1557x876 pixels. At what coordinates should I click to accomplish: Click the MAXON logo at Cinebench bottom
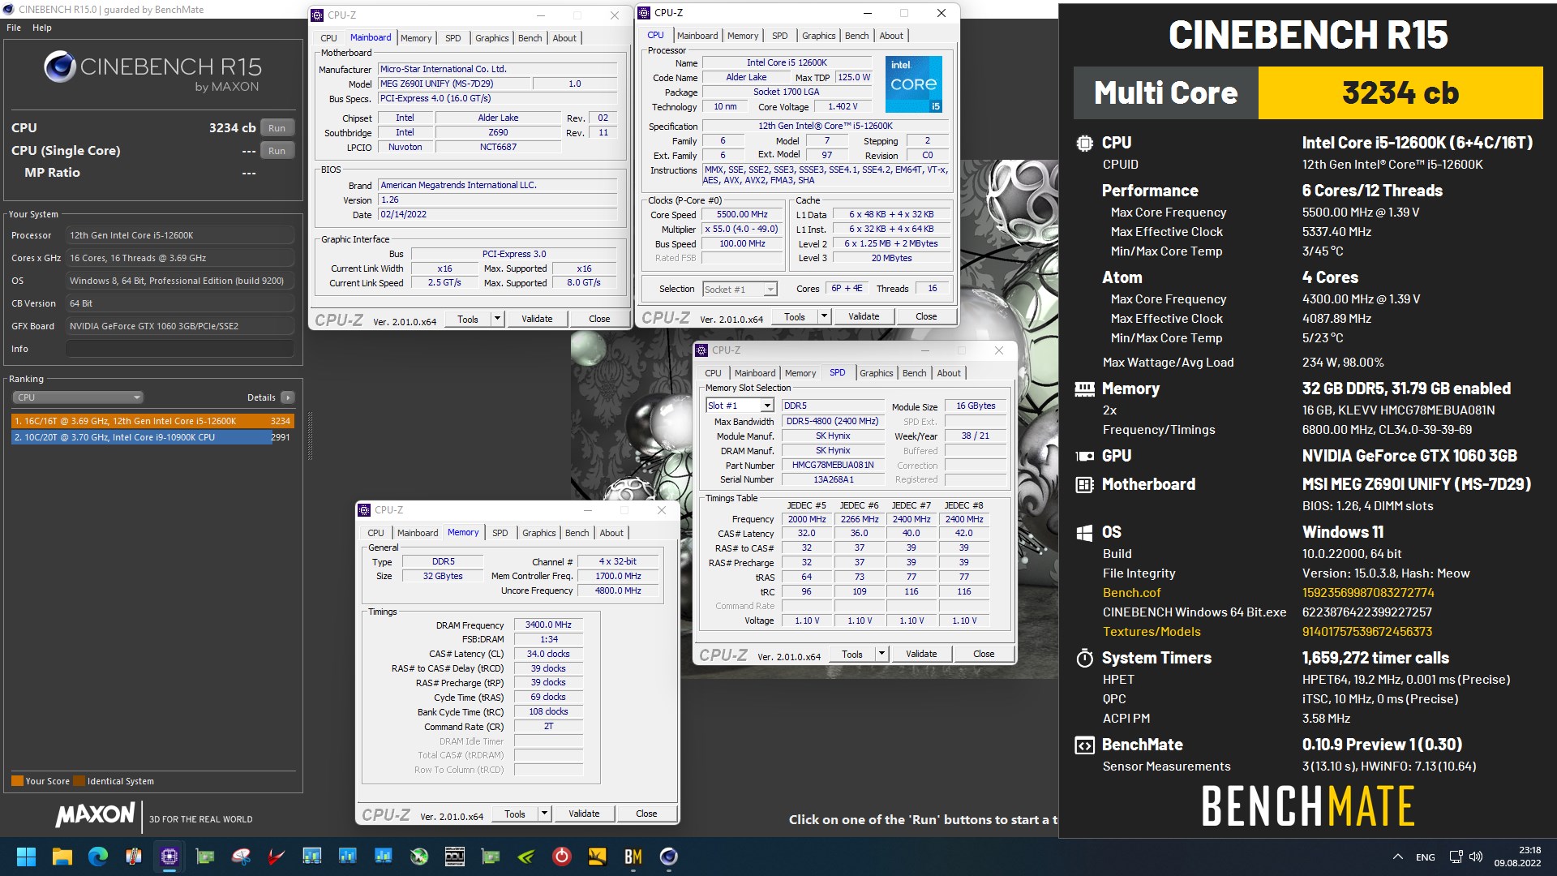[95, 814]
